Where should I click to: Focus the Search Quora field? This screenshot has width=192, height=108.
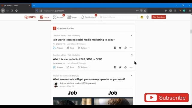pos(118,17)
